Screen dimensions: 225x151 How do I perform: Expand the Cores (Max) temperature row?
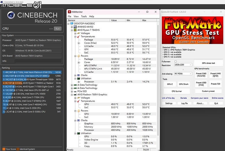(x=79, y=43)
